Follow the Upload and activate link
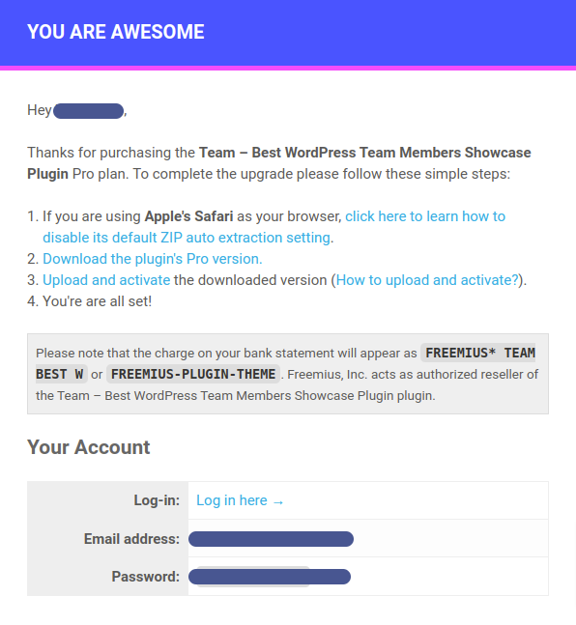The height and width of the screenshot is (625, 576). (106, 280)
